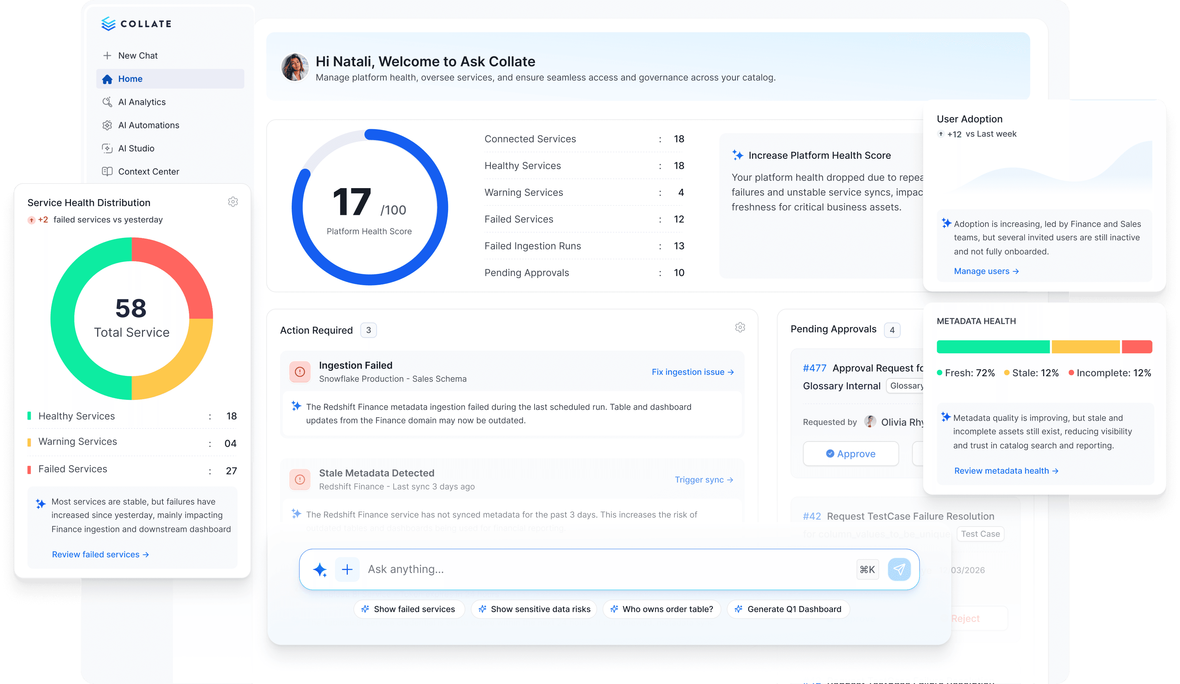Click the AI Analytics sidebar icon
Viewport: 1180px width, 684px height.
pyautogui.click(x=107, y=102)
